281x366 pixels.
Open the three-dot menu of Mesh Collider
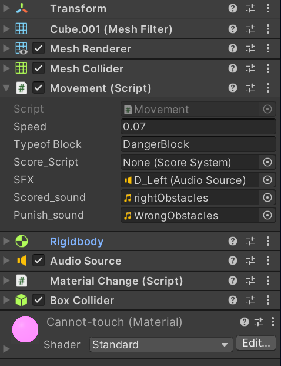point(268,68)
